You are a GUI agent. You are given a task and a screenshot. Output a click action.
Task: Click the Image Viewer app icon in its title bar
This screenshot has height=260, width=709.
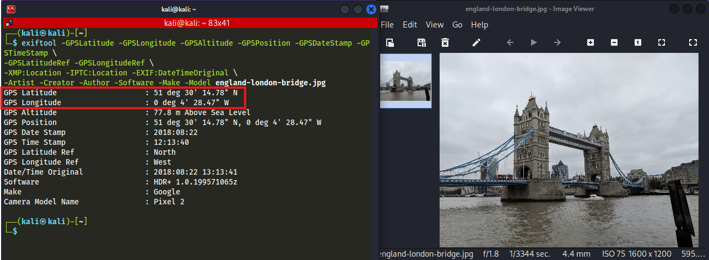(385, 9)
